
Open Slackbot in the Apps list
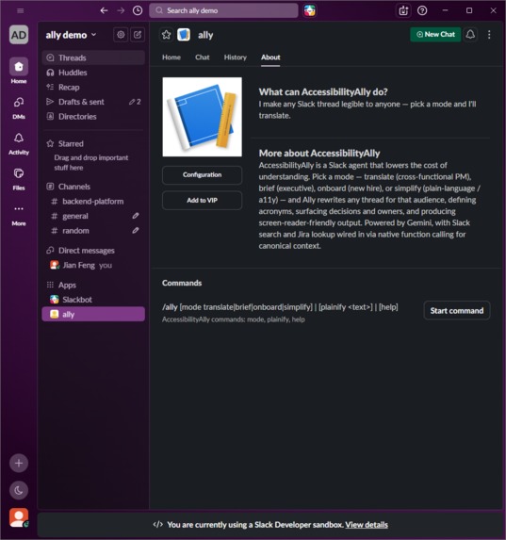pos(93,300)
